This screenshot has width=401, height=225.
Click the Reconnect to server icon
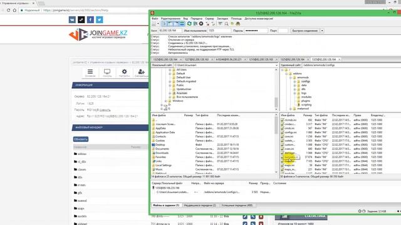(213, 24)
